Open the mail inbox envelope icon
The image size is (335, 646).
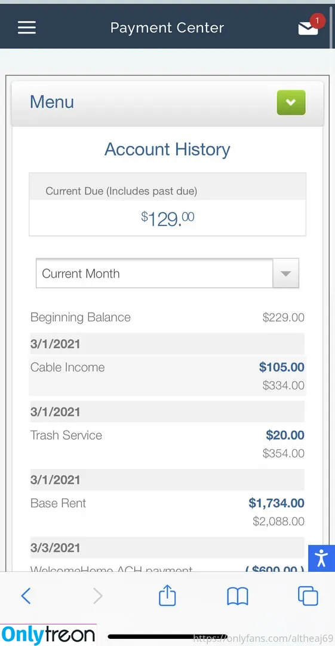pos(308,29)
